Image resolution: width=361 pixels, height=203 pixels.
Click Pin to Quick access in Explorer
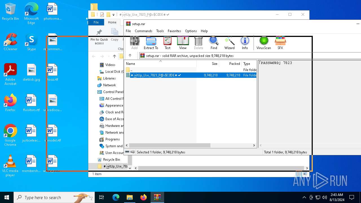[99, 37]
